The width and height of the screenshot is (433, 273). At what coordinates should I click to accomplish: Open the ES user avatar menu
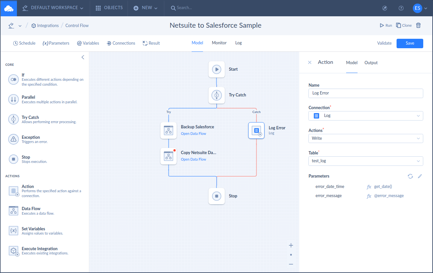417,8
